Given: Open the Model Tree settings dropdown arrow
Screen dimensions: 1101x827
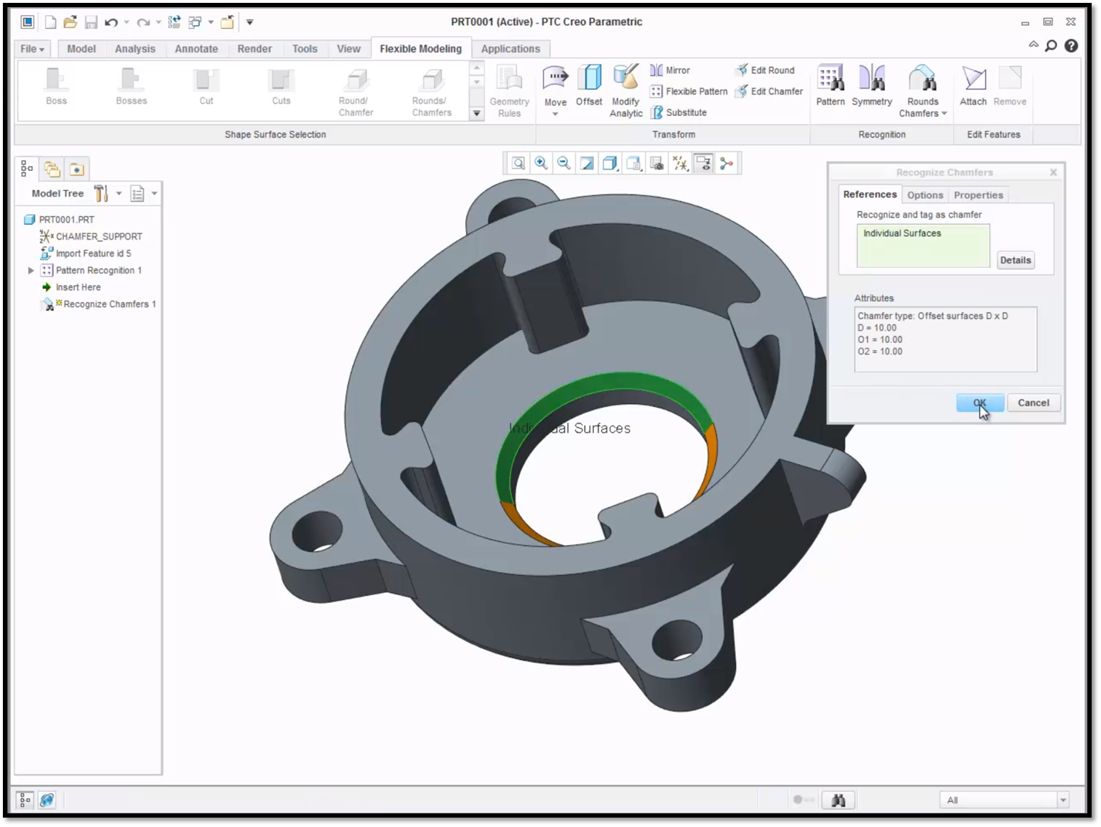Looking at the screenshot, I should coord(119,193).
